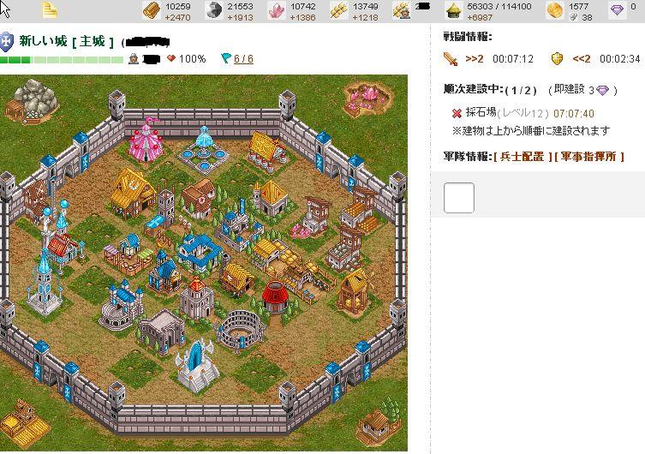
Task: Open the 軍事指揮所 link
Action: pyautogui.click(x=589, y=156)
